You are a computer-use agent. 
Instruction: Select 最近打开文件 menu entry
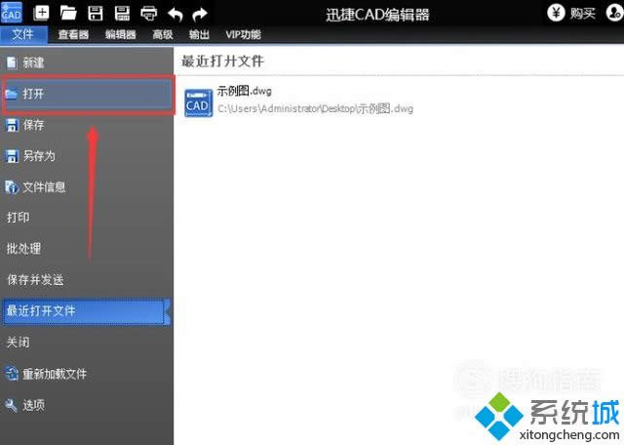(87, 311)
